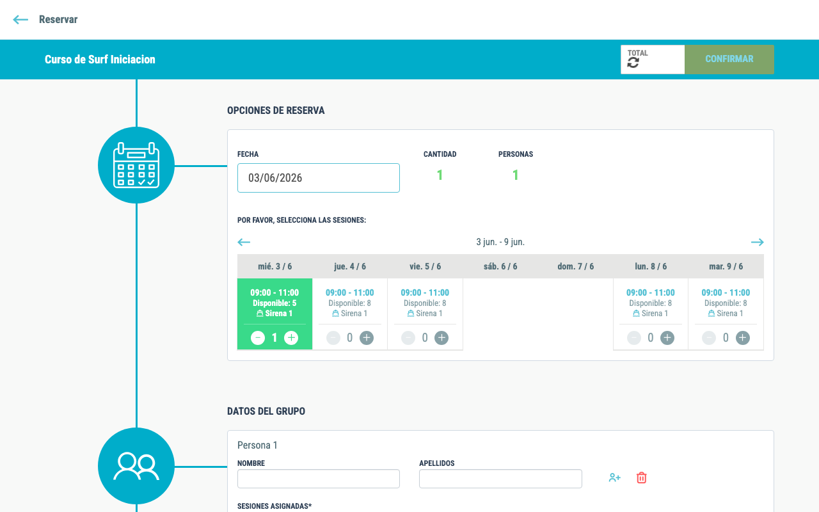This screenshot has width=819, height=512.
Task: Click Disponible: 8 in lun. 8/6 cell
Action: coord(651,303)
